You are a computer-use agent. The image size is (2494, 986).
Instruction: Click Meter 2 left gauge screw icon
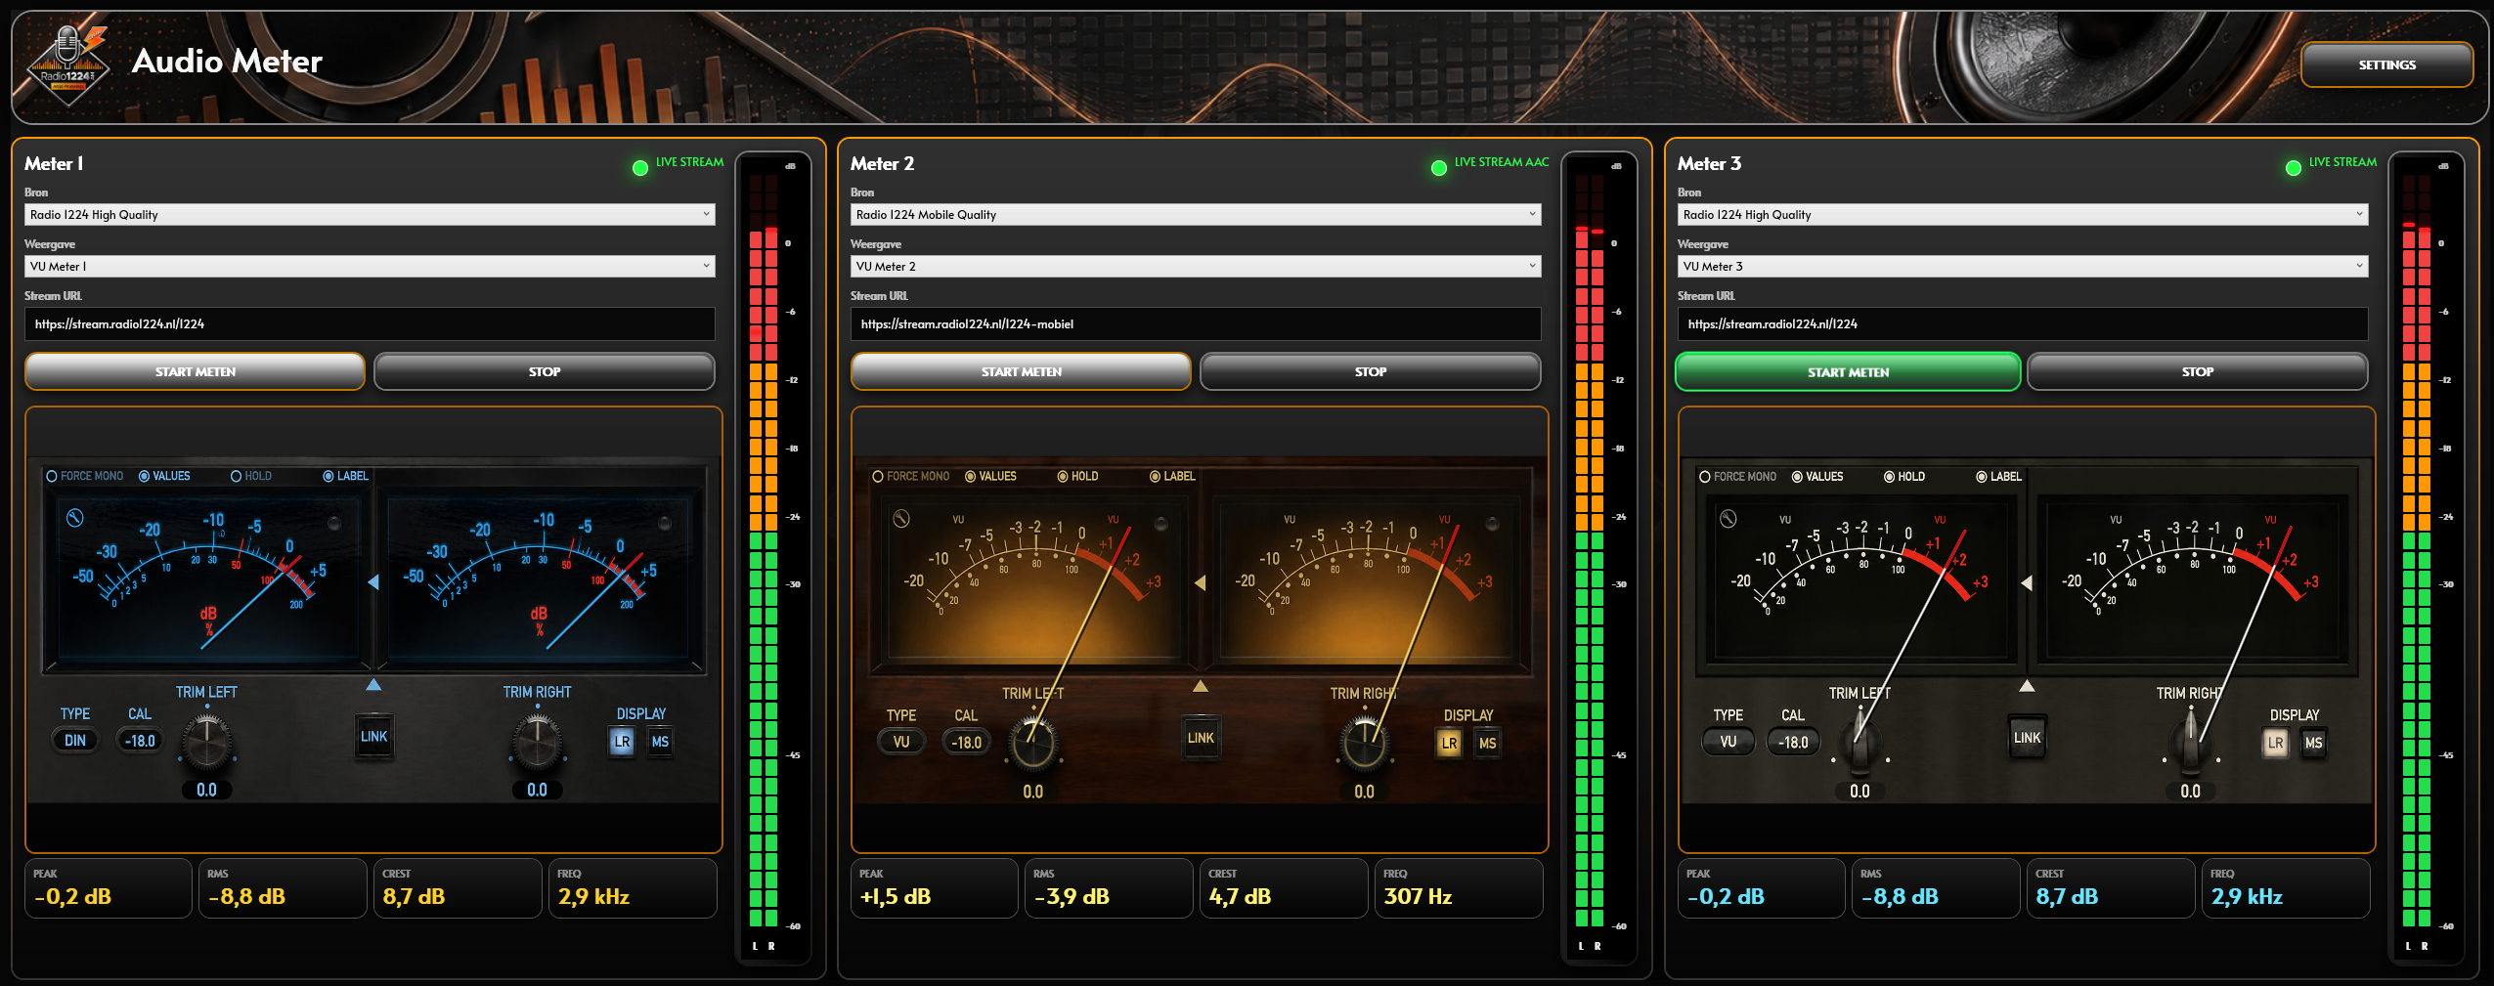tap(901, 519)
